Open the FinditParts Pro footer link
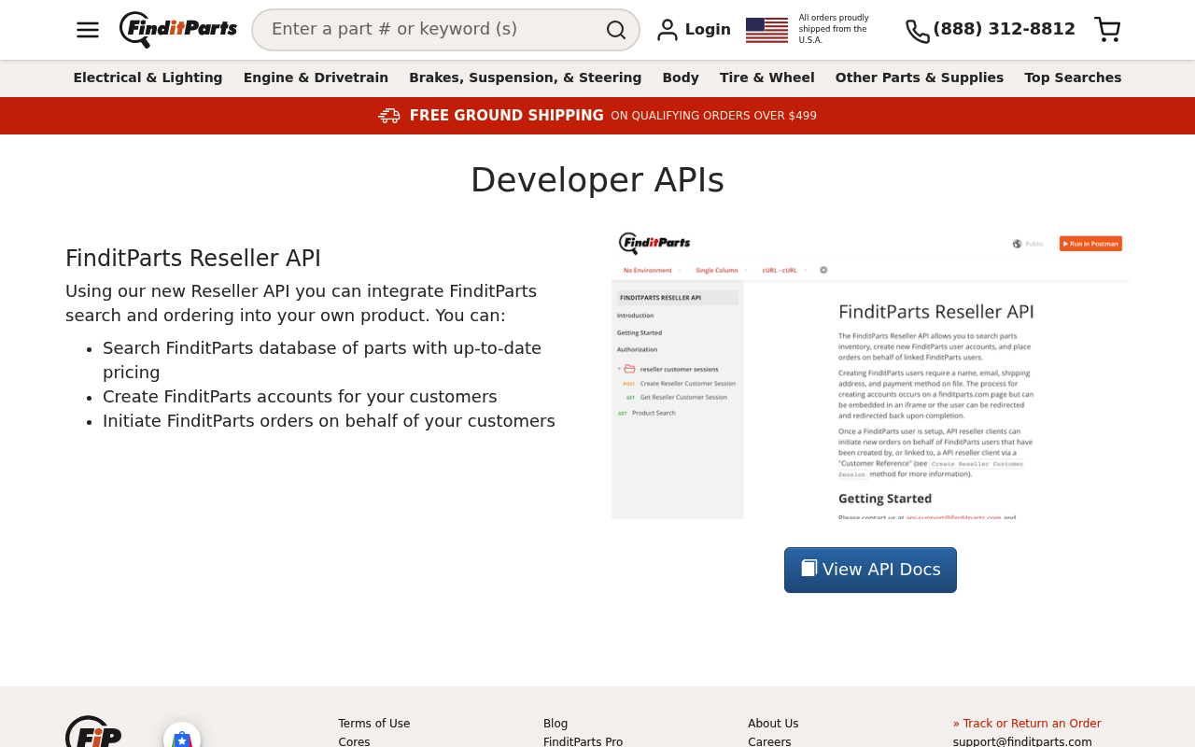Image resolution: width=1195 pixels, height=747 pixels. pyautogui.click(x=583, y=741)
